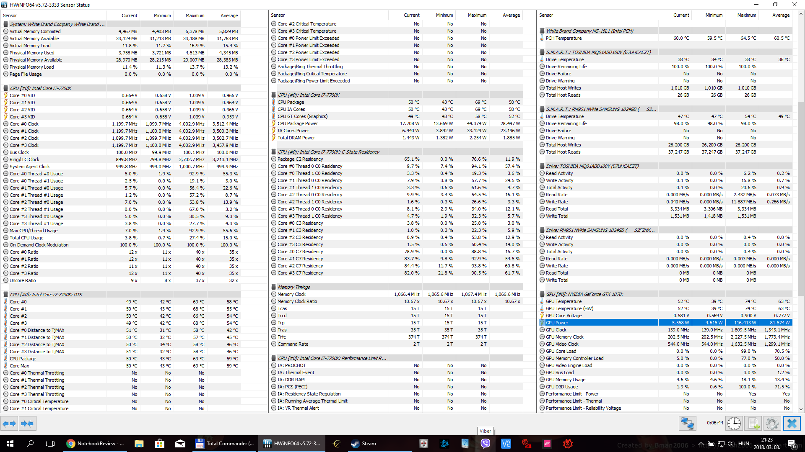This screenshot has height=452, width=805.
Task: Select the Total DRAM Power row
Action: 396,138
